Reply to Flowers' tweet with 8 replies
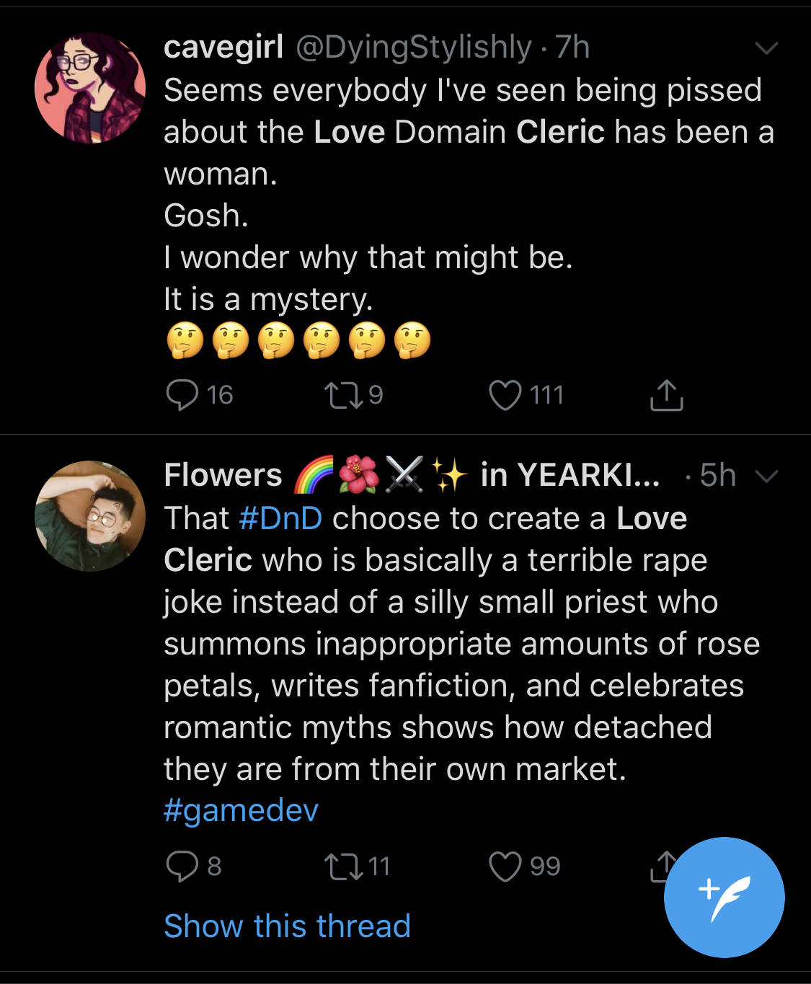This screenshot has width=811, height=984. point(182,866)
